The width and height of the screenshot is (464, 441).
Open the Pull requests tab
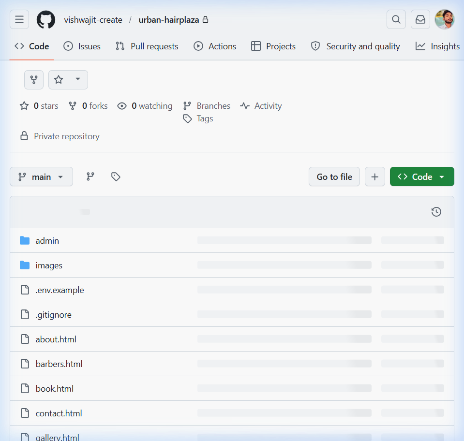(x=147, y=46)
